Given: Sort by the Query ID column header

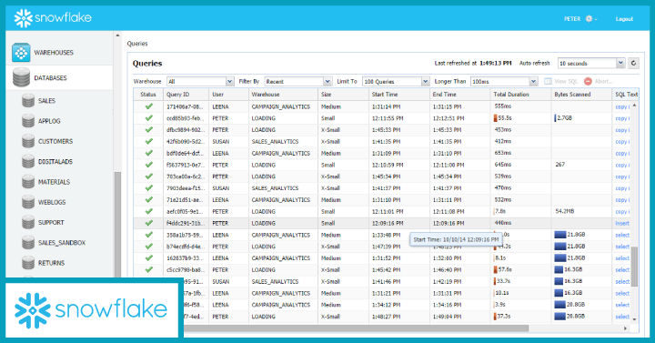Looking at the screenshot, I should (186, 95).
